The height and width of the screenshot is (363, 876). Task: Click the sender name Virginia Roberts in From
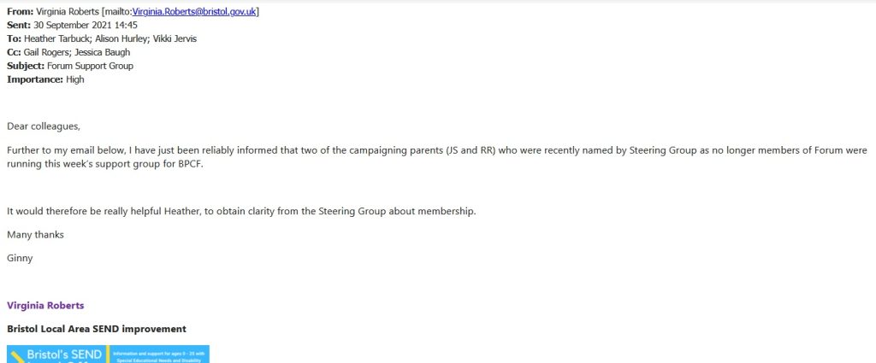coord(67,11)
